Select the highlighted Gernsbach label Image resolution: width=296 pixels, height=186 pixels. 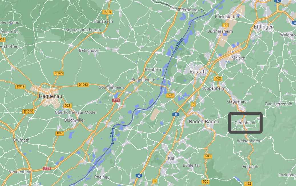click(245, 123)
